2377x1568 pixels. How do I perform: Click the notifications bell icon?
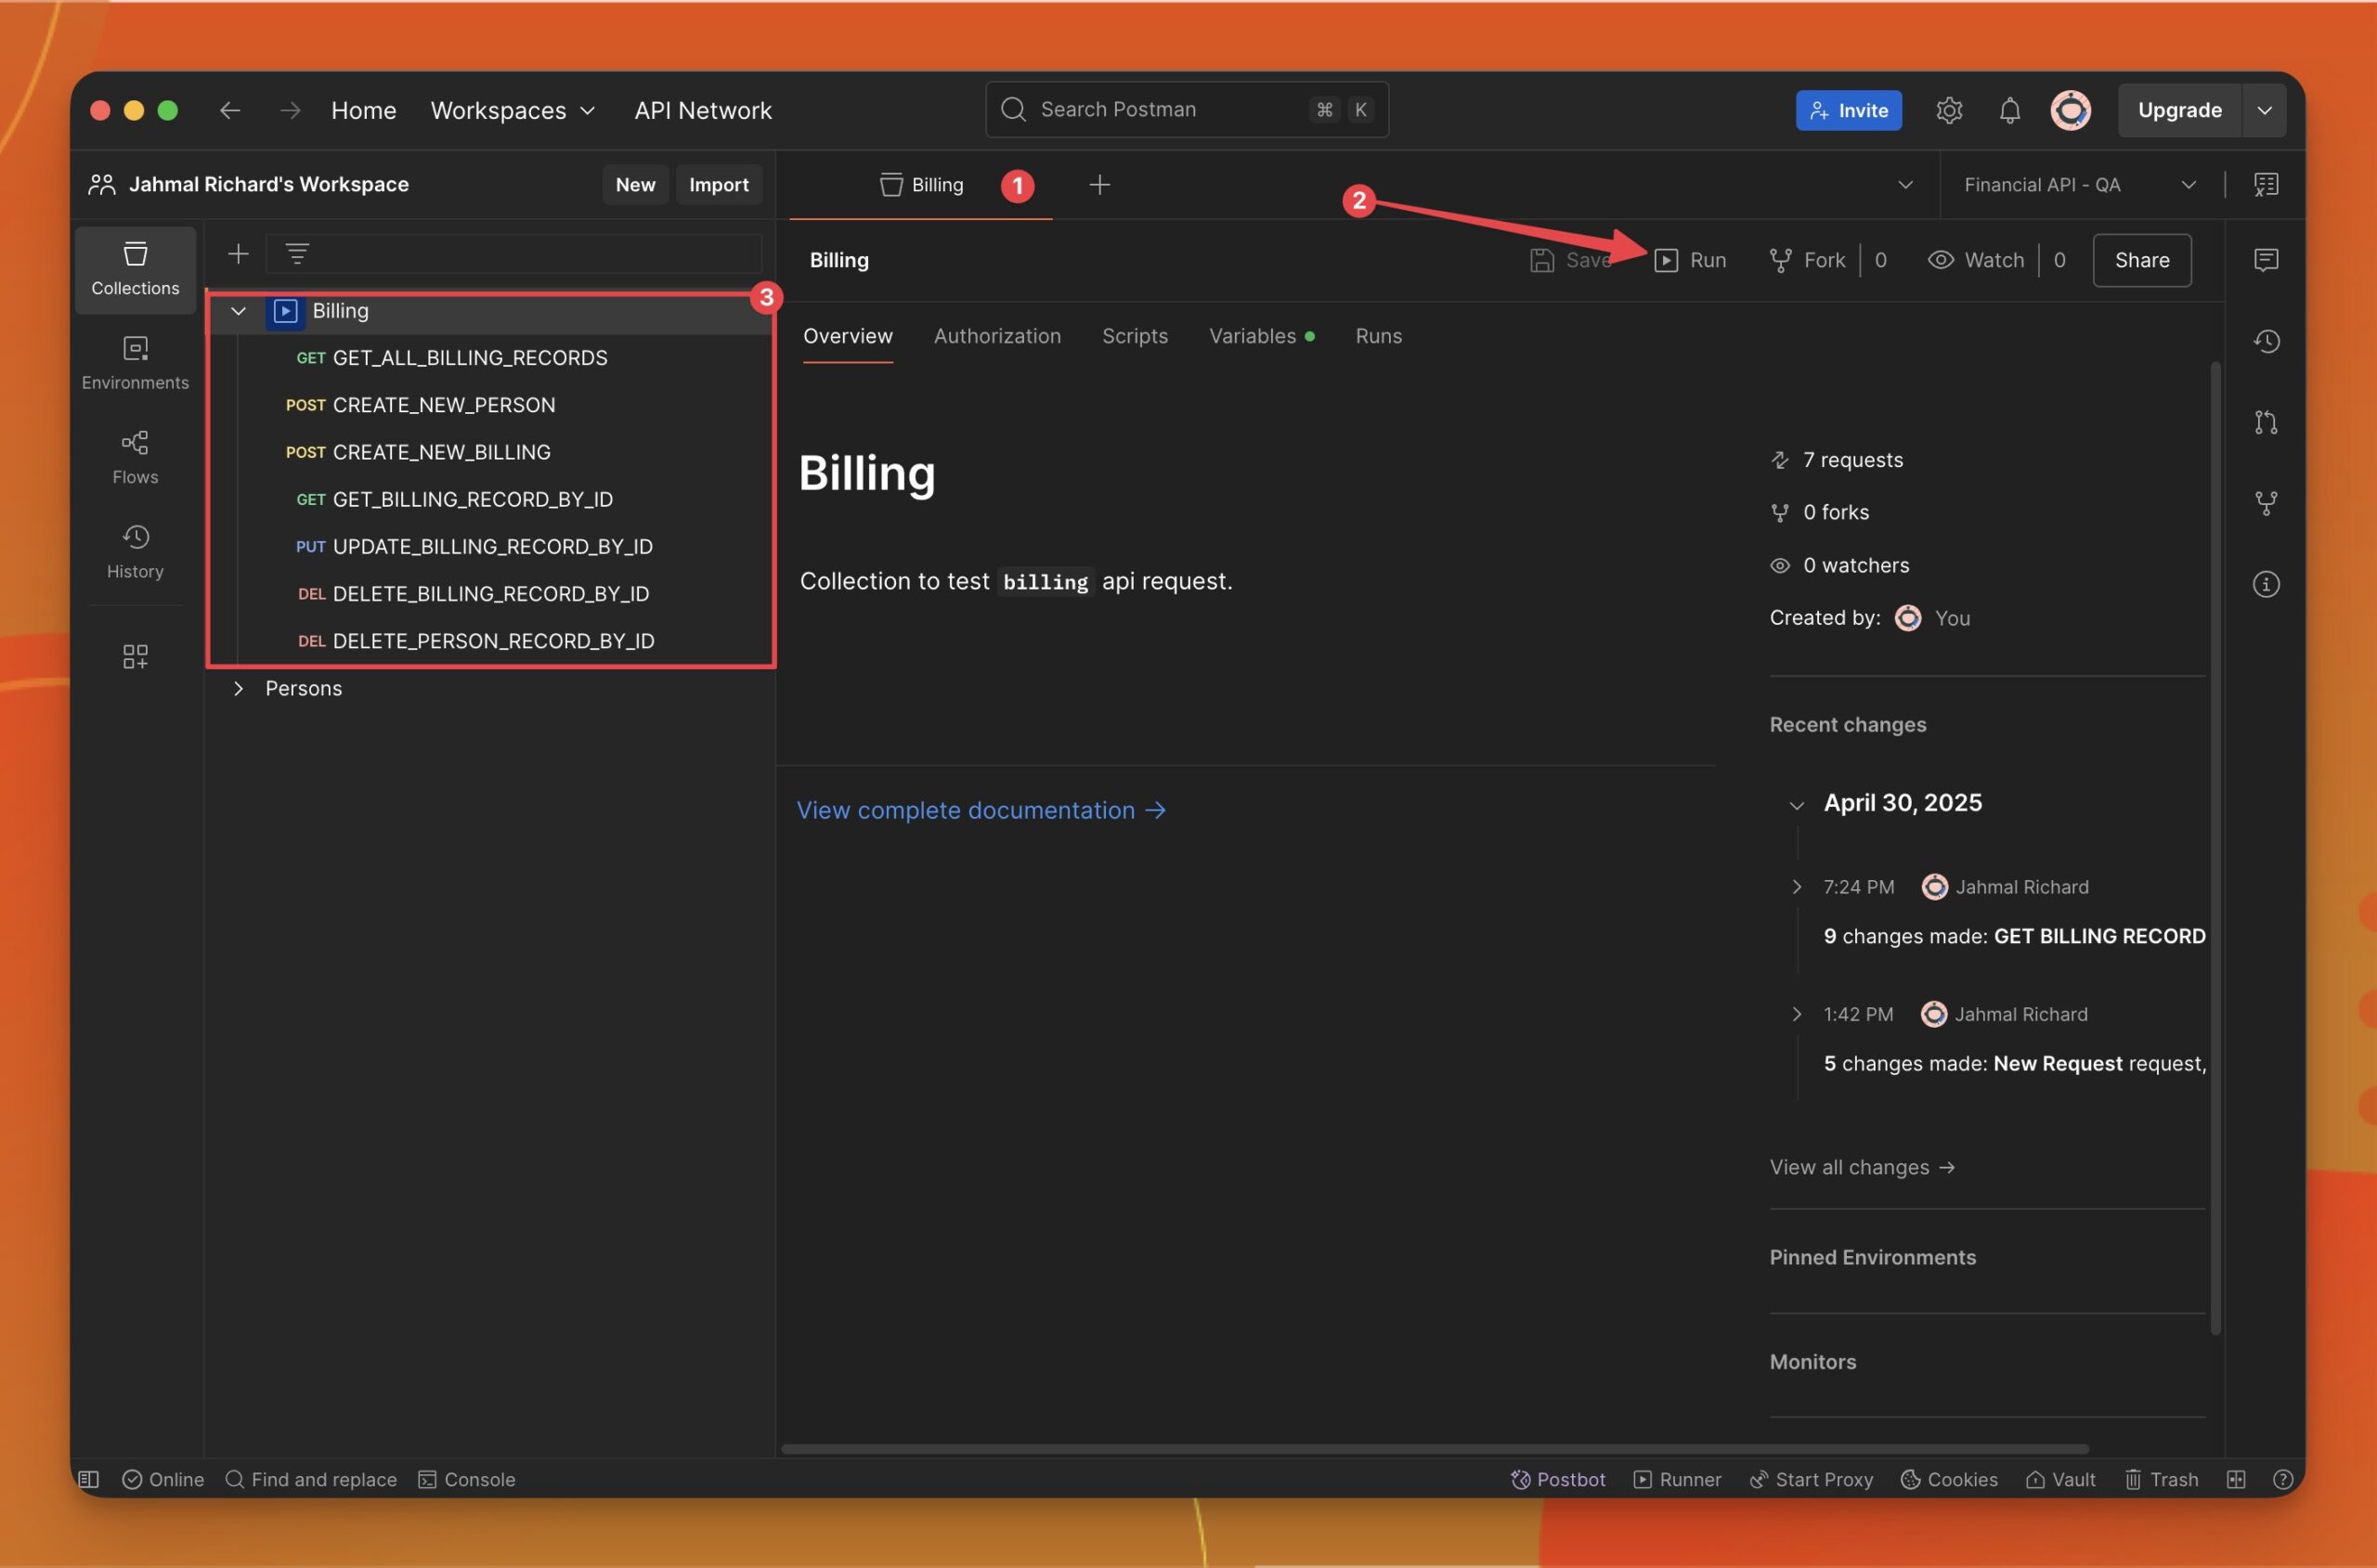tap(2009, 110)
